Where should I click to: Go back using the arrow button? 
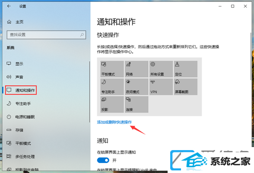point(9,6)
